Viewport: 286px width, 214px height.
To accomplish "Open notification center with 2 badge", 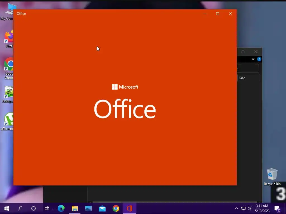I will pyautogui.click(x=277, y=209).
